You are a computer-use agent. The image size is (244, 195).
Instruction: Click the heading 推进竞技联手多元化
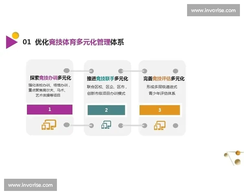click(107, 78)
